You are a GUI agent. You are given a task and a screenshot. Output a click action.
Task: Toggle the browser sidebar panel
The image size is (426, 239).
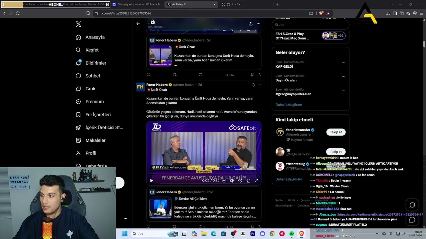(395, 13)
